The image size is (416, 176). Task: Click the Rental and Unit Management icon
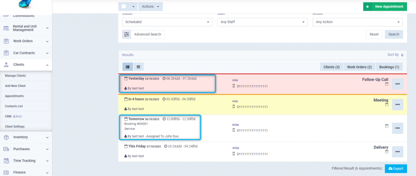[6, 28]
